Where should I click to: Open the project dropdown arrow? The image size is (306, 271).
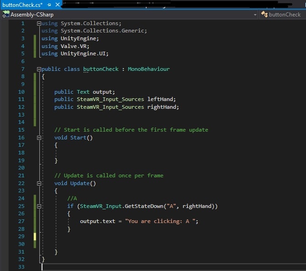(x=255, y=15)
